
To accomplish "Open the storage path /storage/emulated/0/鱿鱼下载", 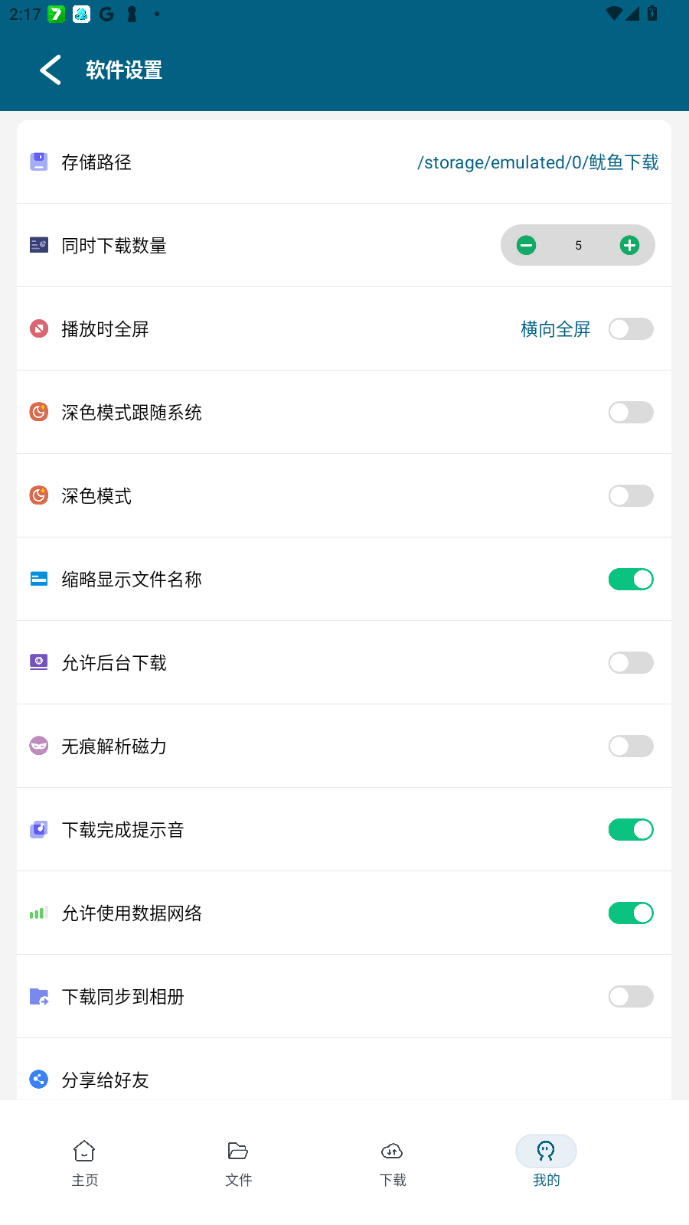I will coord(537,162).
